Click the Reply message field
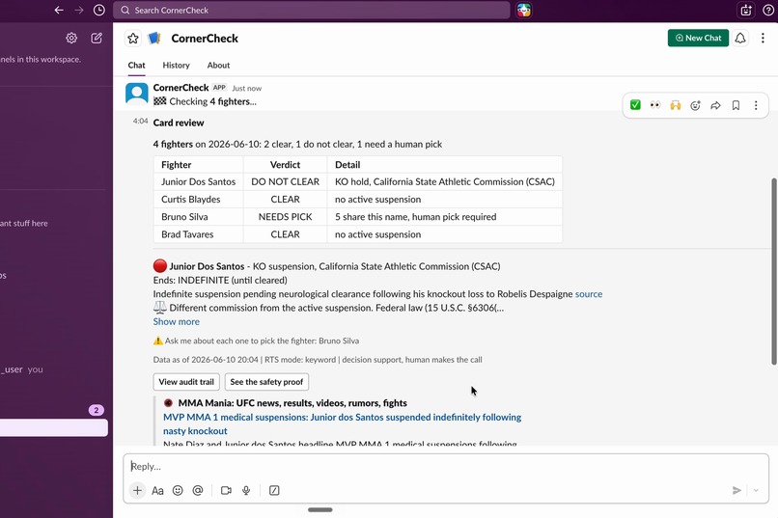 click(446, 467)
